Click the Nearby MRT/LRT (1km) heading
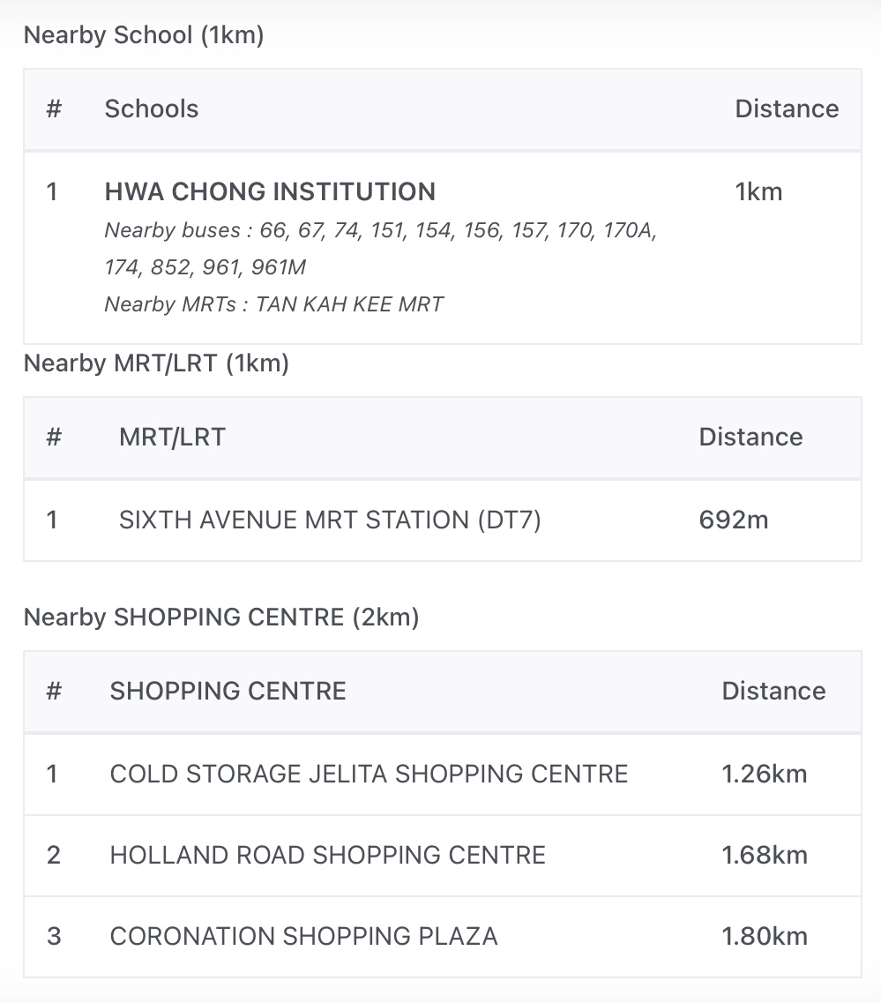The width and height of the screenshot is (881, 1003). [156, 363]
